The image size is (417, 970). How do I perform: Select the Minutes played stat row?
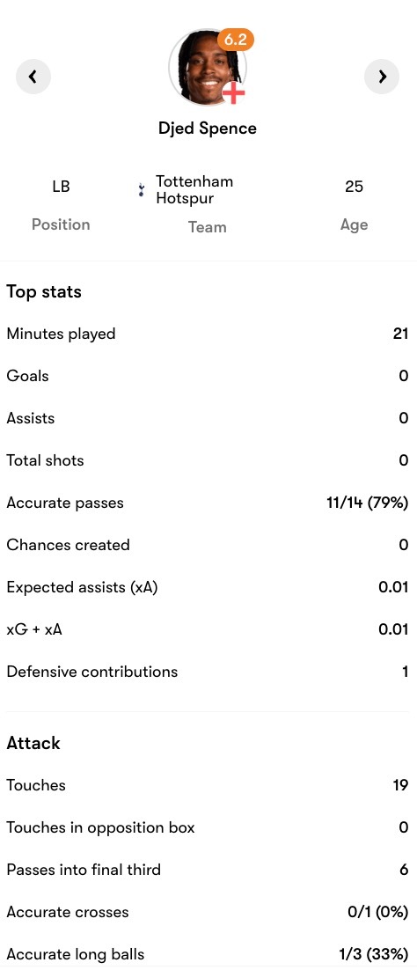tap(208, 334)
